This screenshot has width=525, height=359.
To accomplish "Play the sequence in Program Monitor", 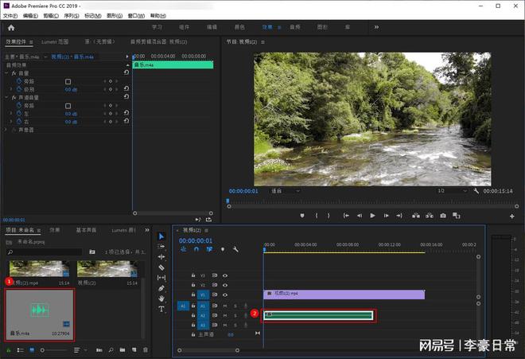I will click(372, 216).
